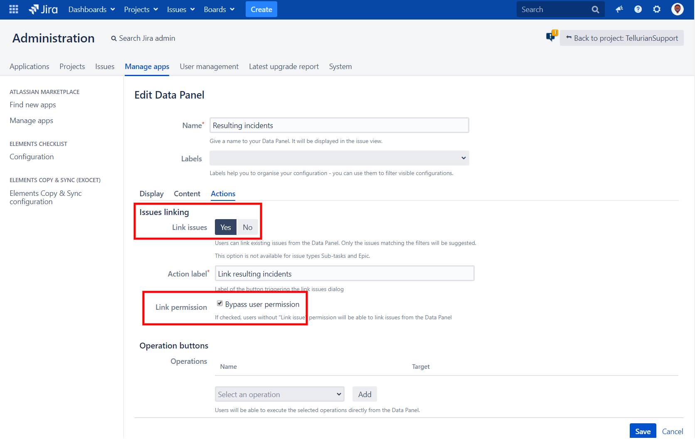Image resolution: width=695 pixels, height=447 pixels.
Task: Click the search magnifier in top bar
Action: pyautogui.click(x=595, y=9)
